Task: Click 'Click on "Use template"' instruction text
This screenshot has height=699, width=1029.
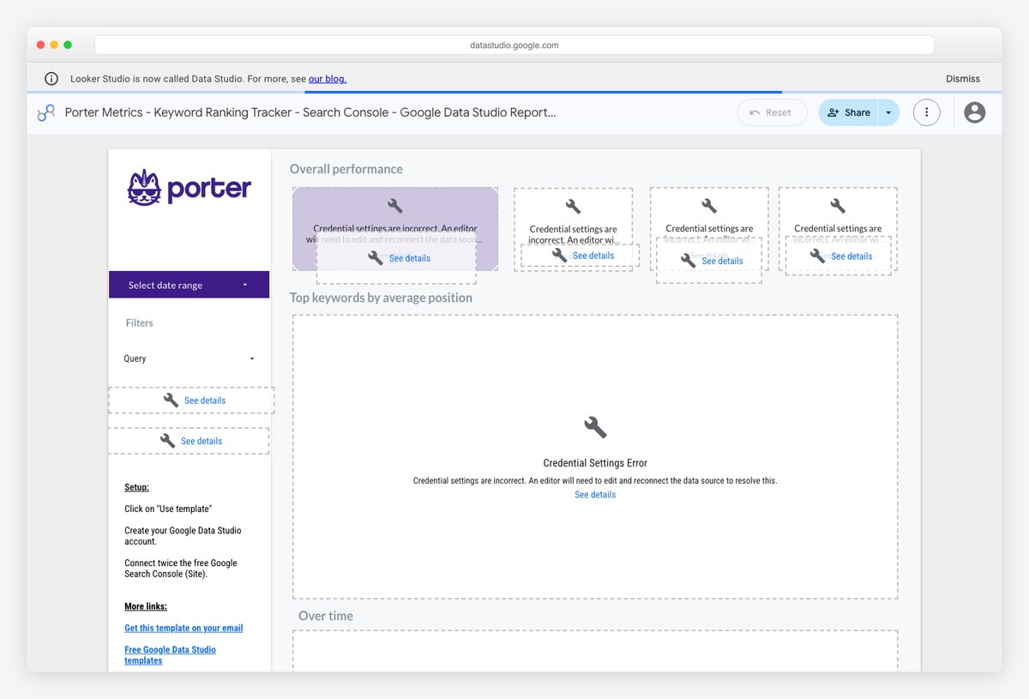Action: click(168, 509)
